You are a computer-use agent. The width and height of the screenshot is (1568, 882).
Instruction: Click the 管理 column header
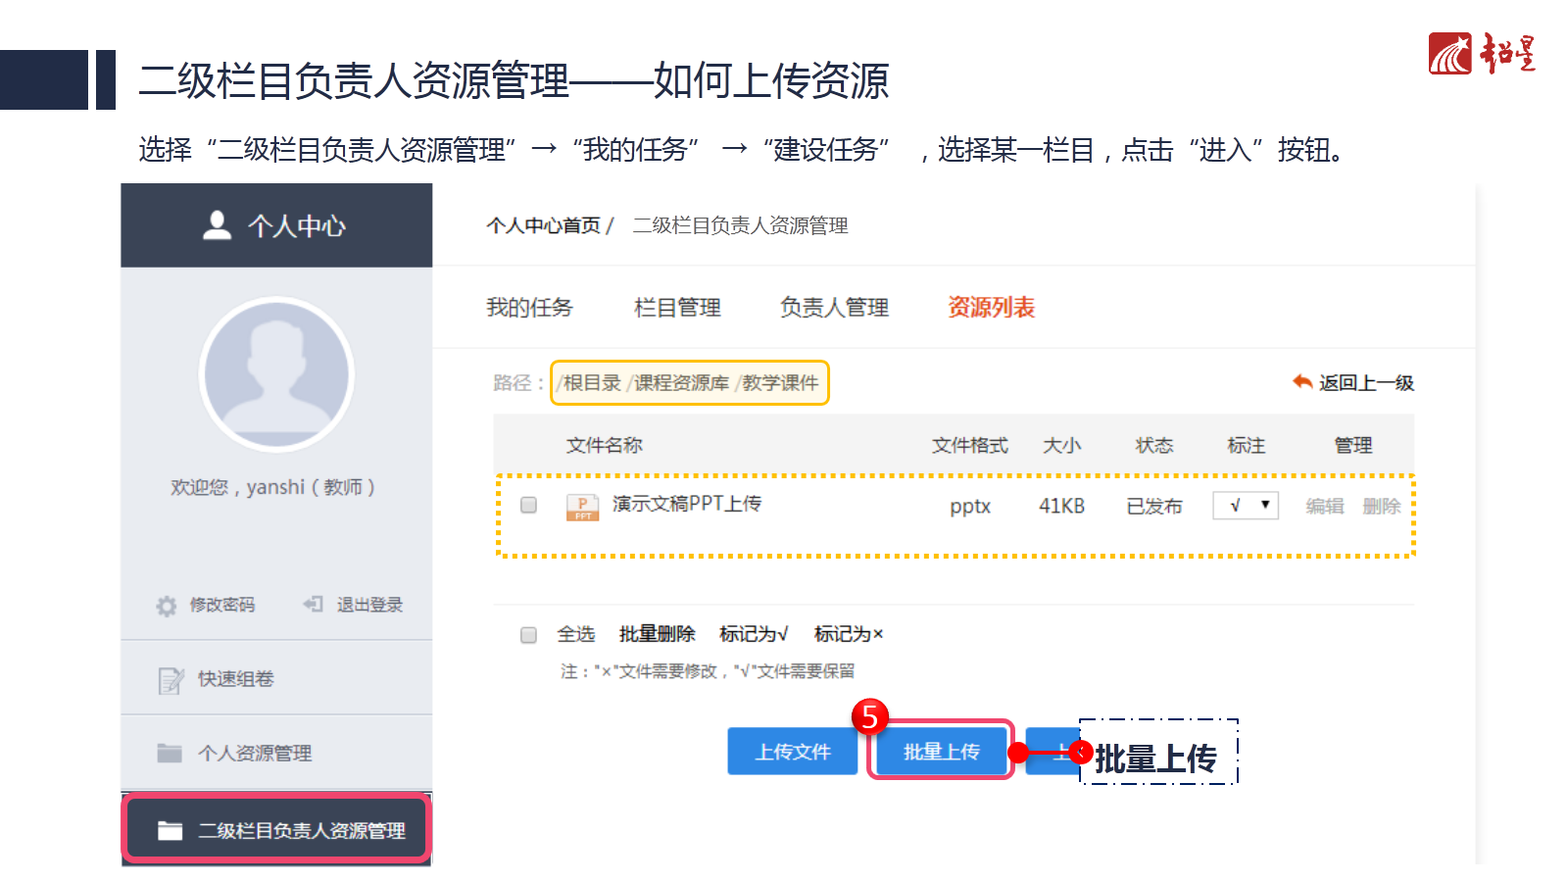[1352, 445]
